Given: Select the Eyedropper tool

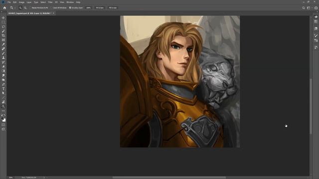Looking at the screenshot, I should click(x=3, y=44).
